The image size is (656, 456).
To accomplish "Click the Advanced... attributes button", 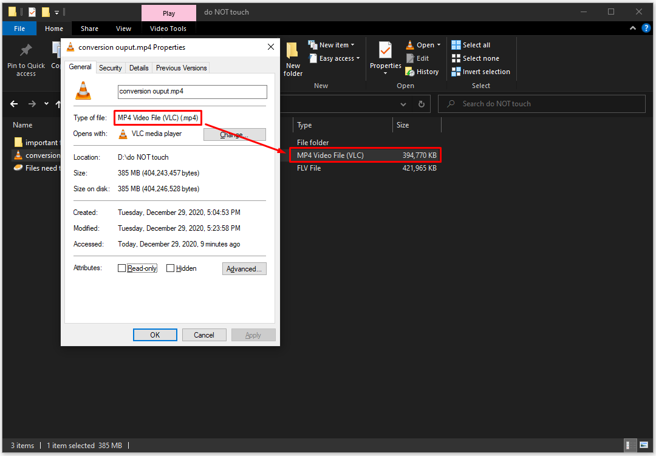I will point(244,268).
